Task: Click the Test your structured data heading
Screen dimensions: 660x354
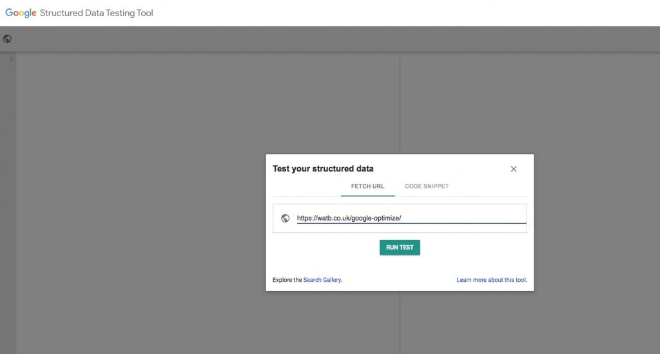Action: pos(323,168)
